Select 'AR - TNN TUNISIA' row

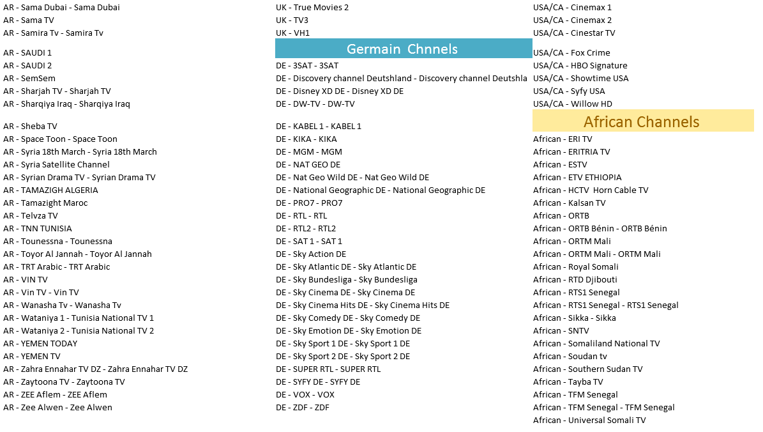38,228
